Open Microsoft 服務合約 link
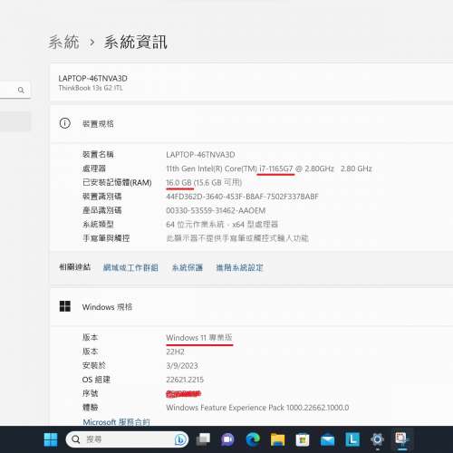 116,422
